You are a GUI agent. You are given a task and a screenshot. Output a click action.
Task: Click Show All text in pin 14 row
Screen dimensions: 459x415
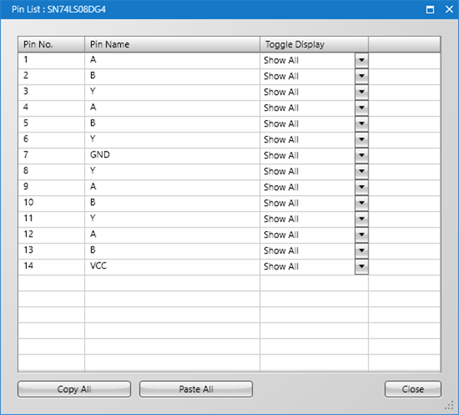coord(281,266)
